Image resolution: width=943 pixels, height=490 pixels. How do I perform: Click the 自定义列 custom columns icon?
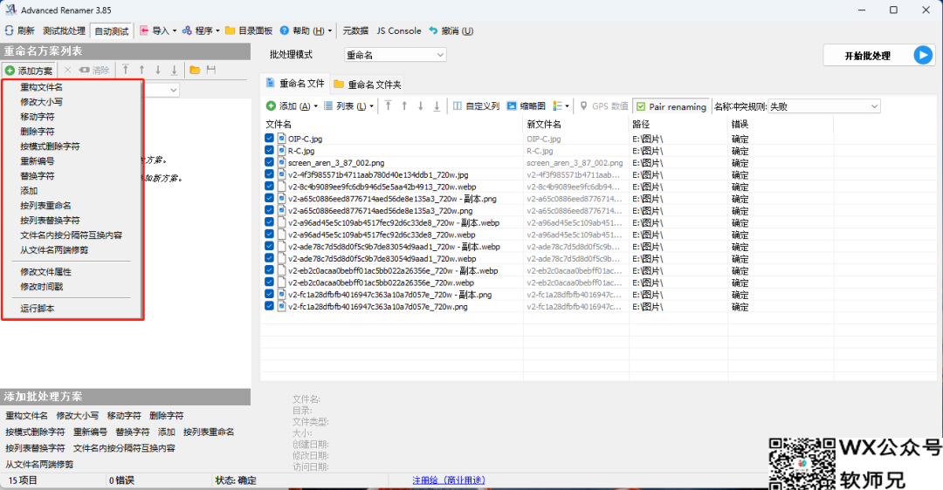(458, 105)
